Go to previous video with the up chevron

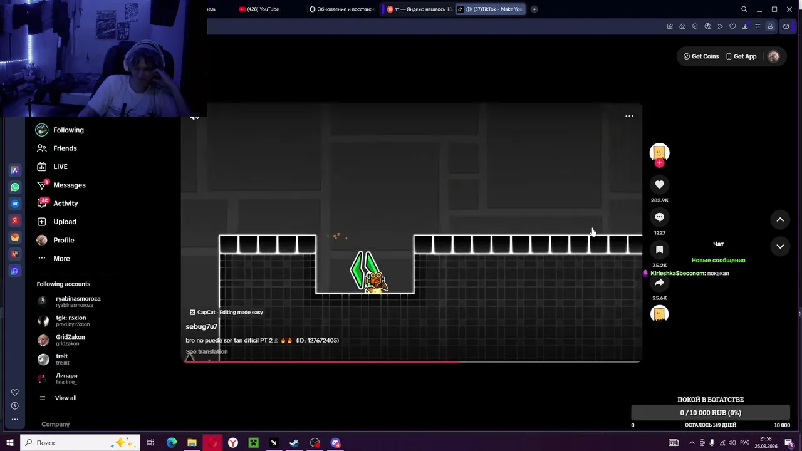(x=780, y=220)
